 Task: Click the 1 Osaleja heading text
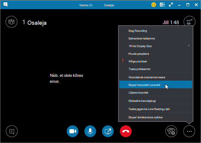pos(34,22)
